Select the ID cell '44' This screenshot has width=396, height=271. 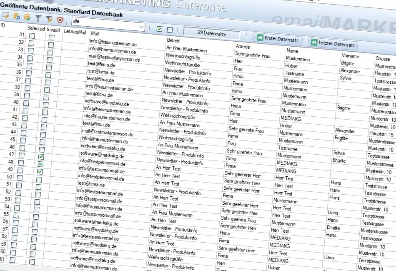coord(13,132)
